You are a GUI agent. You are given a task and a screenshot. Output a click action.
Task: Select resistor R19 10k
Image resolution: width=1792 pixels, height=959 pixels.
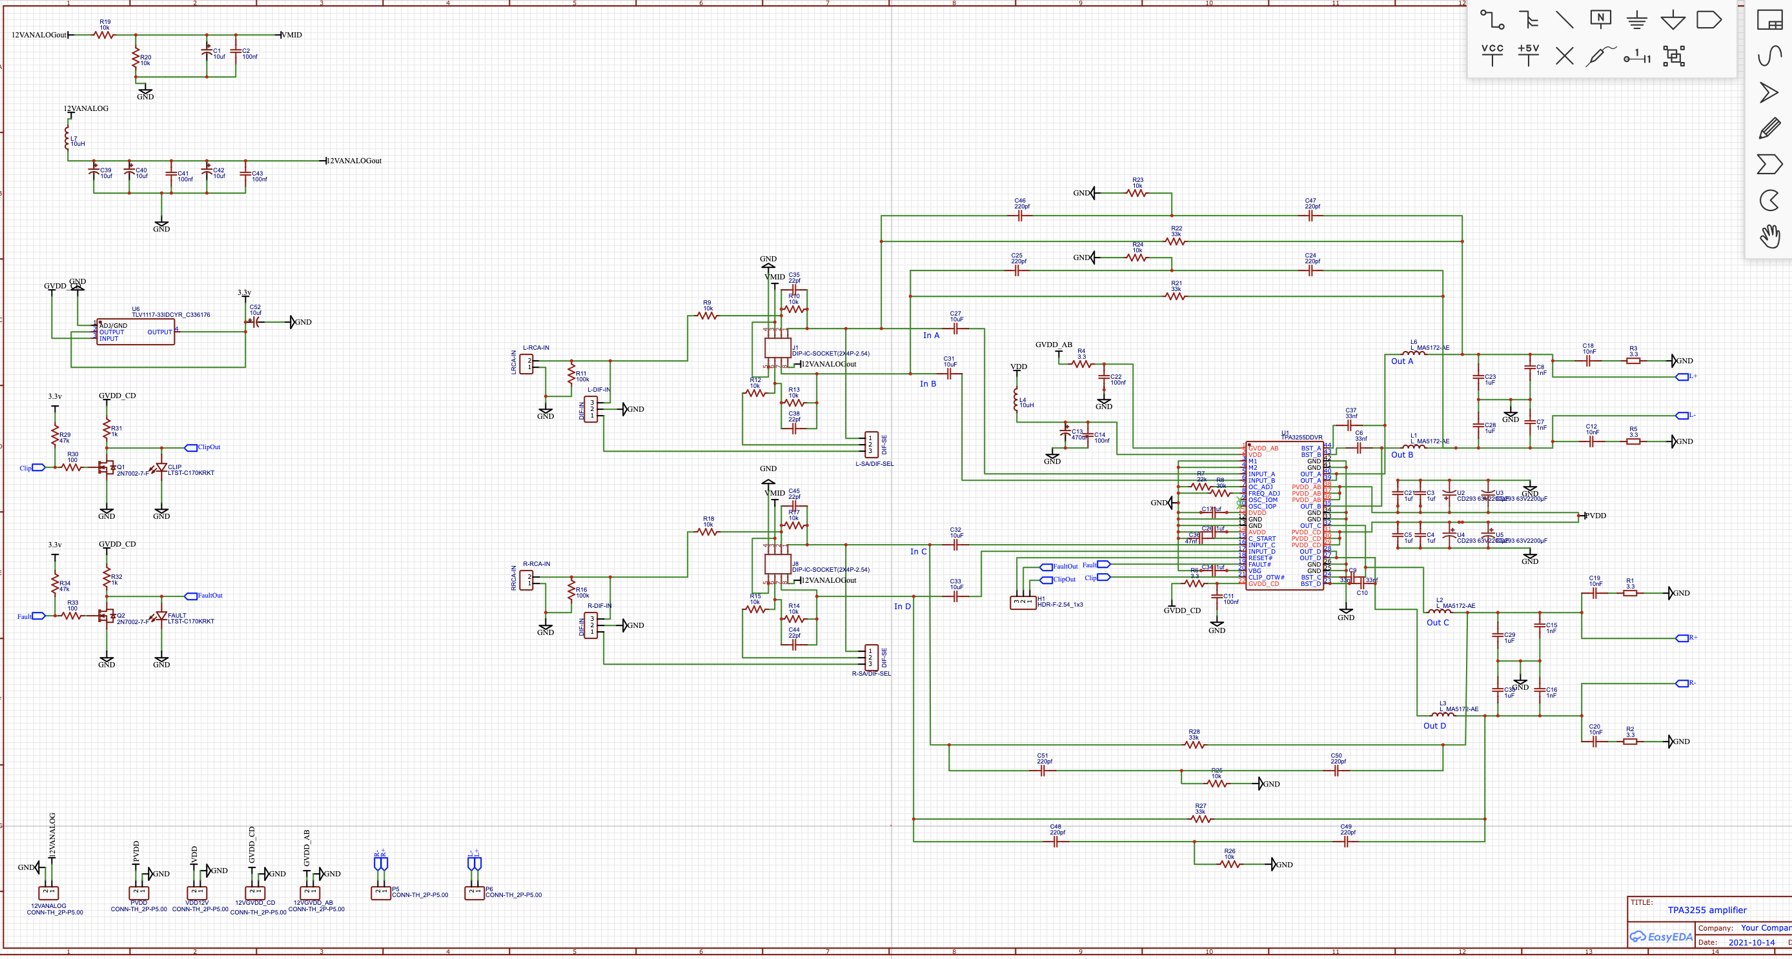point(104,34)
